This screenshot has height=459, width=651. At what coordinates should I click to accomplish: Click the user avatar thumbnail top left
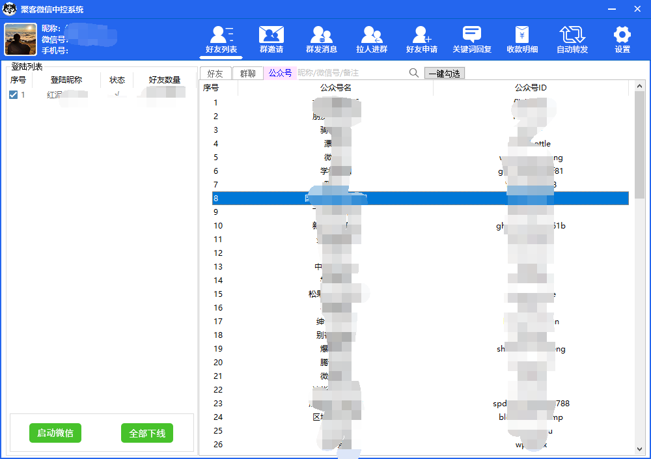click(x=20, y=40)
